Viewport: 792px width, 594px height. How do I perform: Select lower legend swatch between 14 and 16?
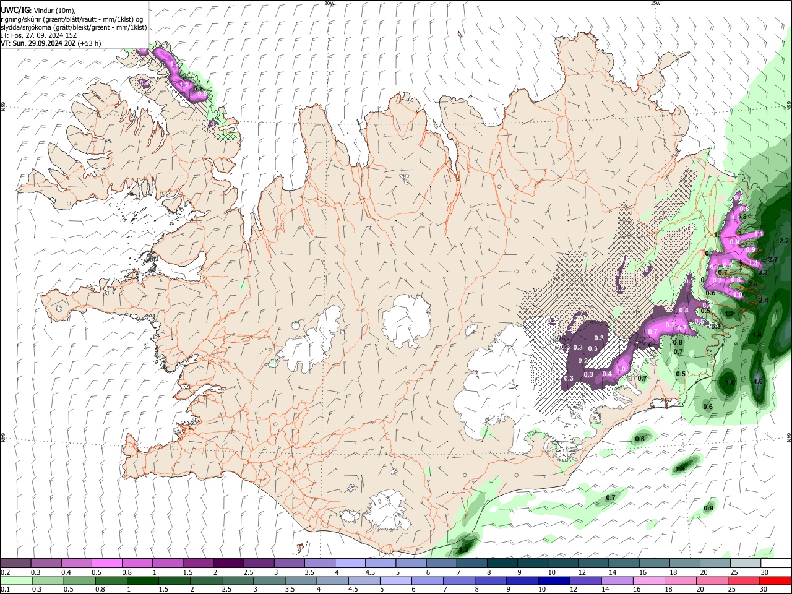tap(618, 580)
